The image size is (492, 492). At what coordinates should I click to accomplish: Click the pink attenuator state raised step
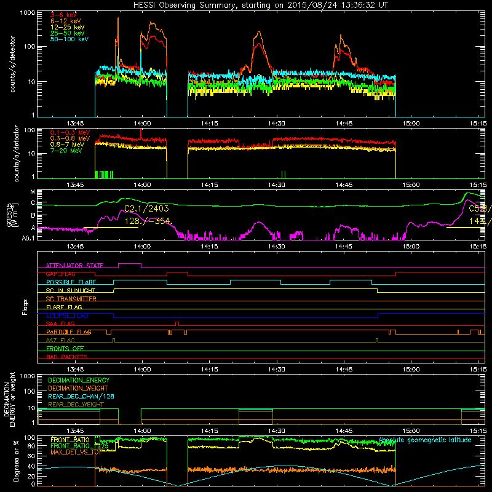pyautogui.click(x=130, y=264)
